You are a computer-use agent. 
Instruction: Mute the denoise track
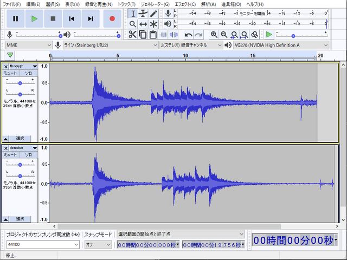[10, 154]
